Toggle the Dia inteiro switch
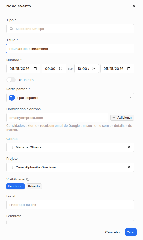 (11, 80)
